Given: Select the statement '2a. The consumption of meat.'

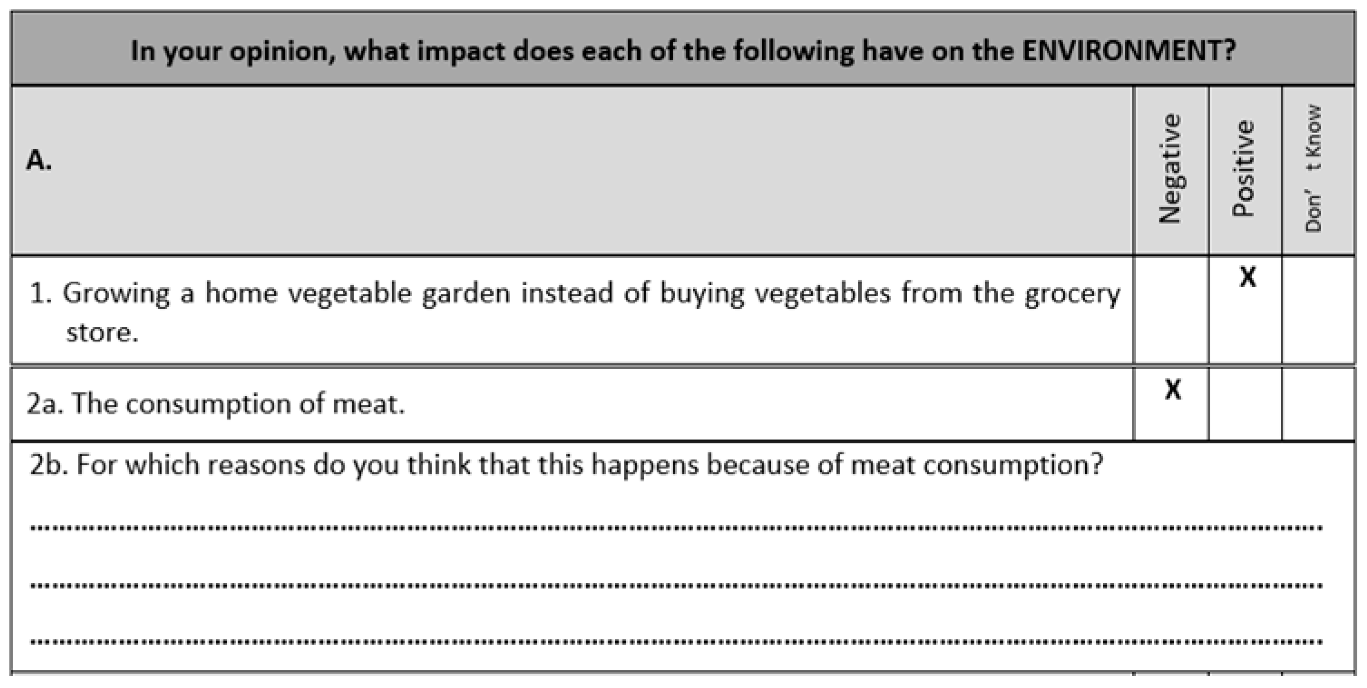Looking at the screenshot, I should click(x=215, y=404).
